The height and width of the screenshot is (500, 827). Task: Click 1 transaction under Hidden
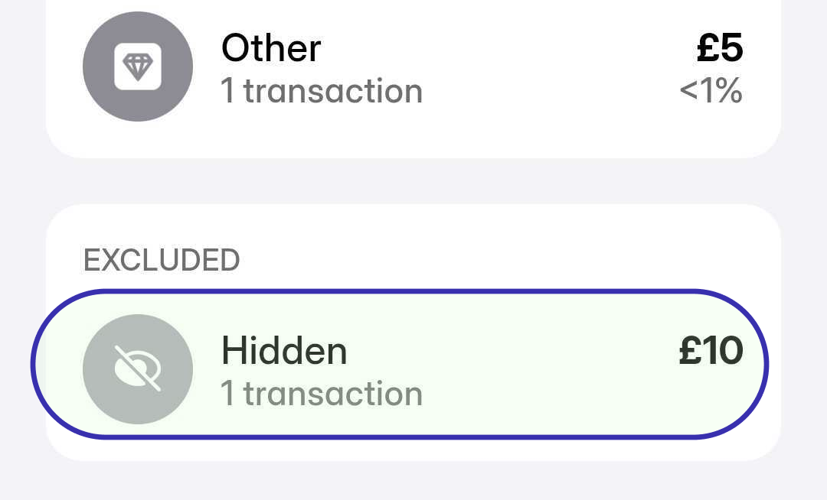pos(322,394)
